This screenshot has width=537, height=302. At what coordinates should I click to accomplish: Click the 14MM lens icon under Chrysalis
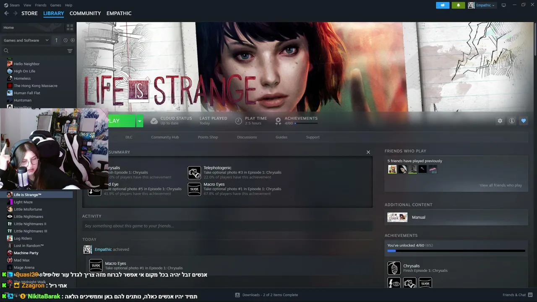click(x=425, y=284)
